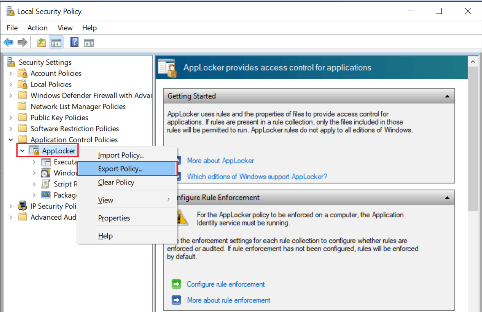482x312 pixels.
Task: Open the View menu in menu bar
Action: point(65,28)
